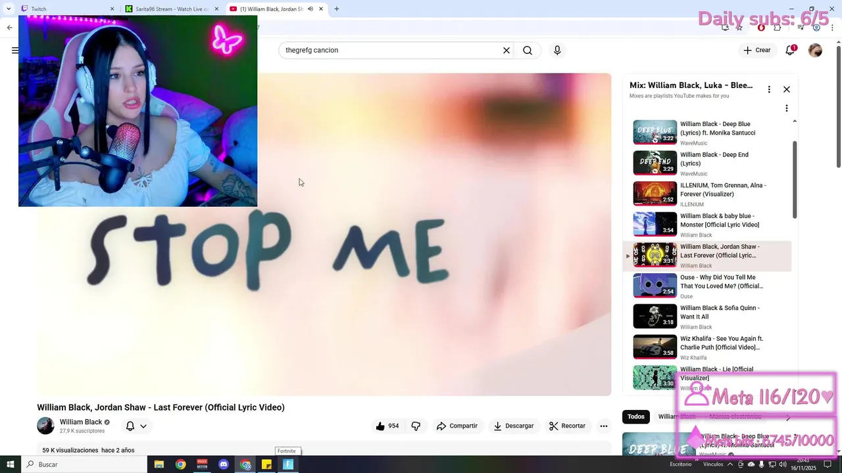The width and height of the screenshot is (842, 473).
Task: Play William Black & Sofia Quinn - Want It All
Action: pos(708,317)
